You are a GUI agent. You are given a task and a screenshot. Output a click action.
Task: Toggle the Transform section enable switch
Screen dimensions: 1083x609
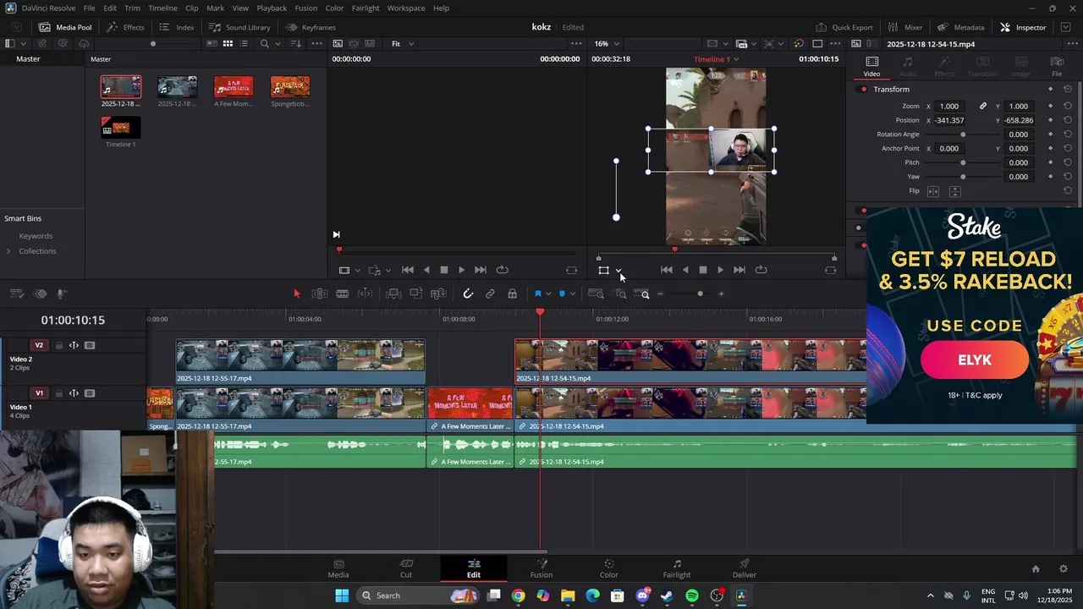coord(864,90)
